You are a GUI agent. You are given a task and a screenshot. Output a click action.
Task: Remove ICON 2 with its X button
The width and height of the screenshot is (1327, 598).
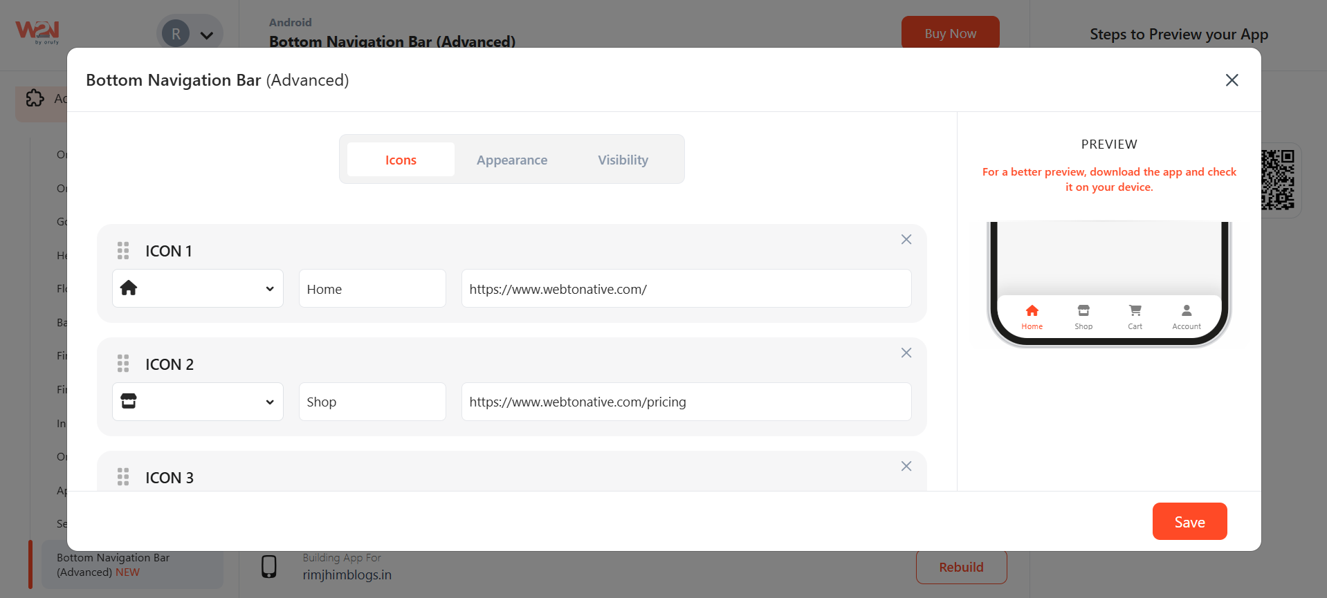pos(906,353)
